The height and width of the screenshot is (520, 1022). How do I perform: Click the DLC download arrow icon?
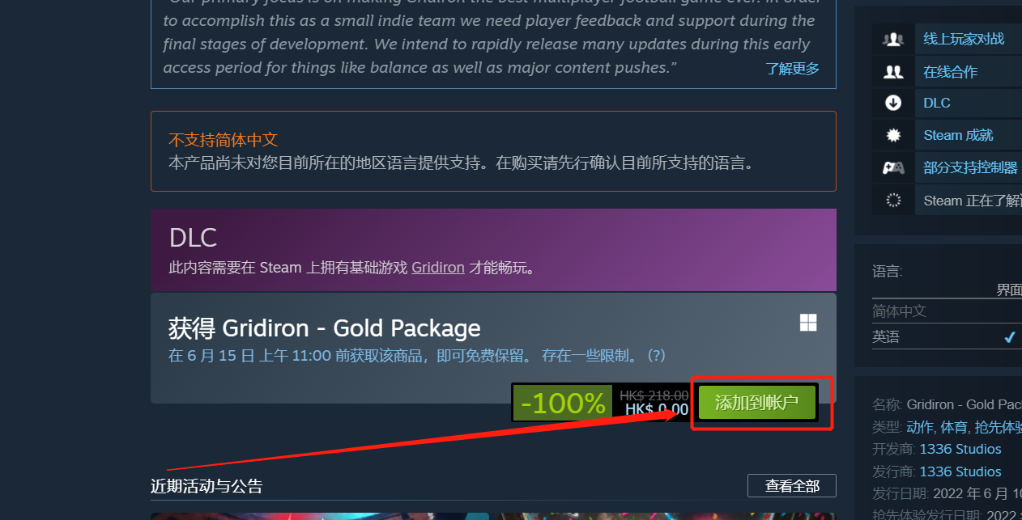pos(893,103)
